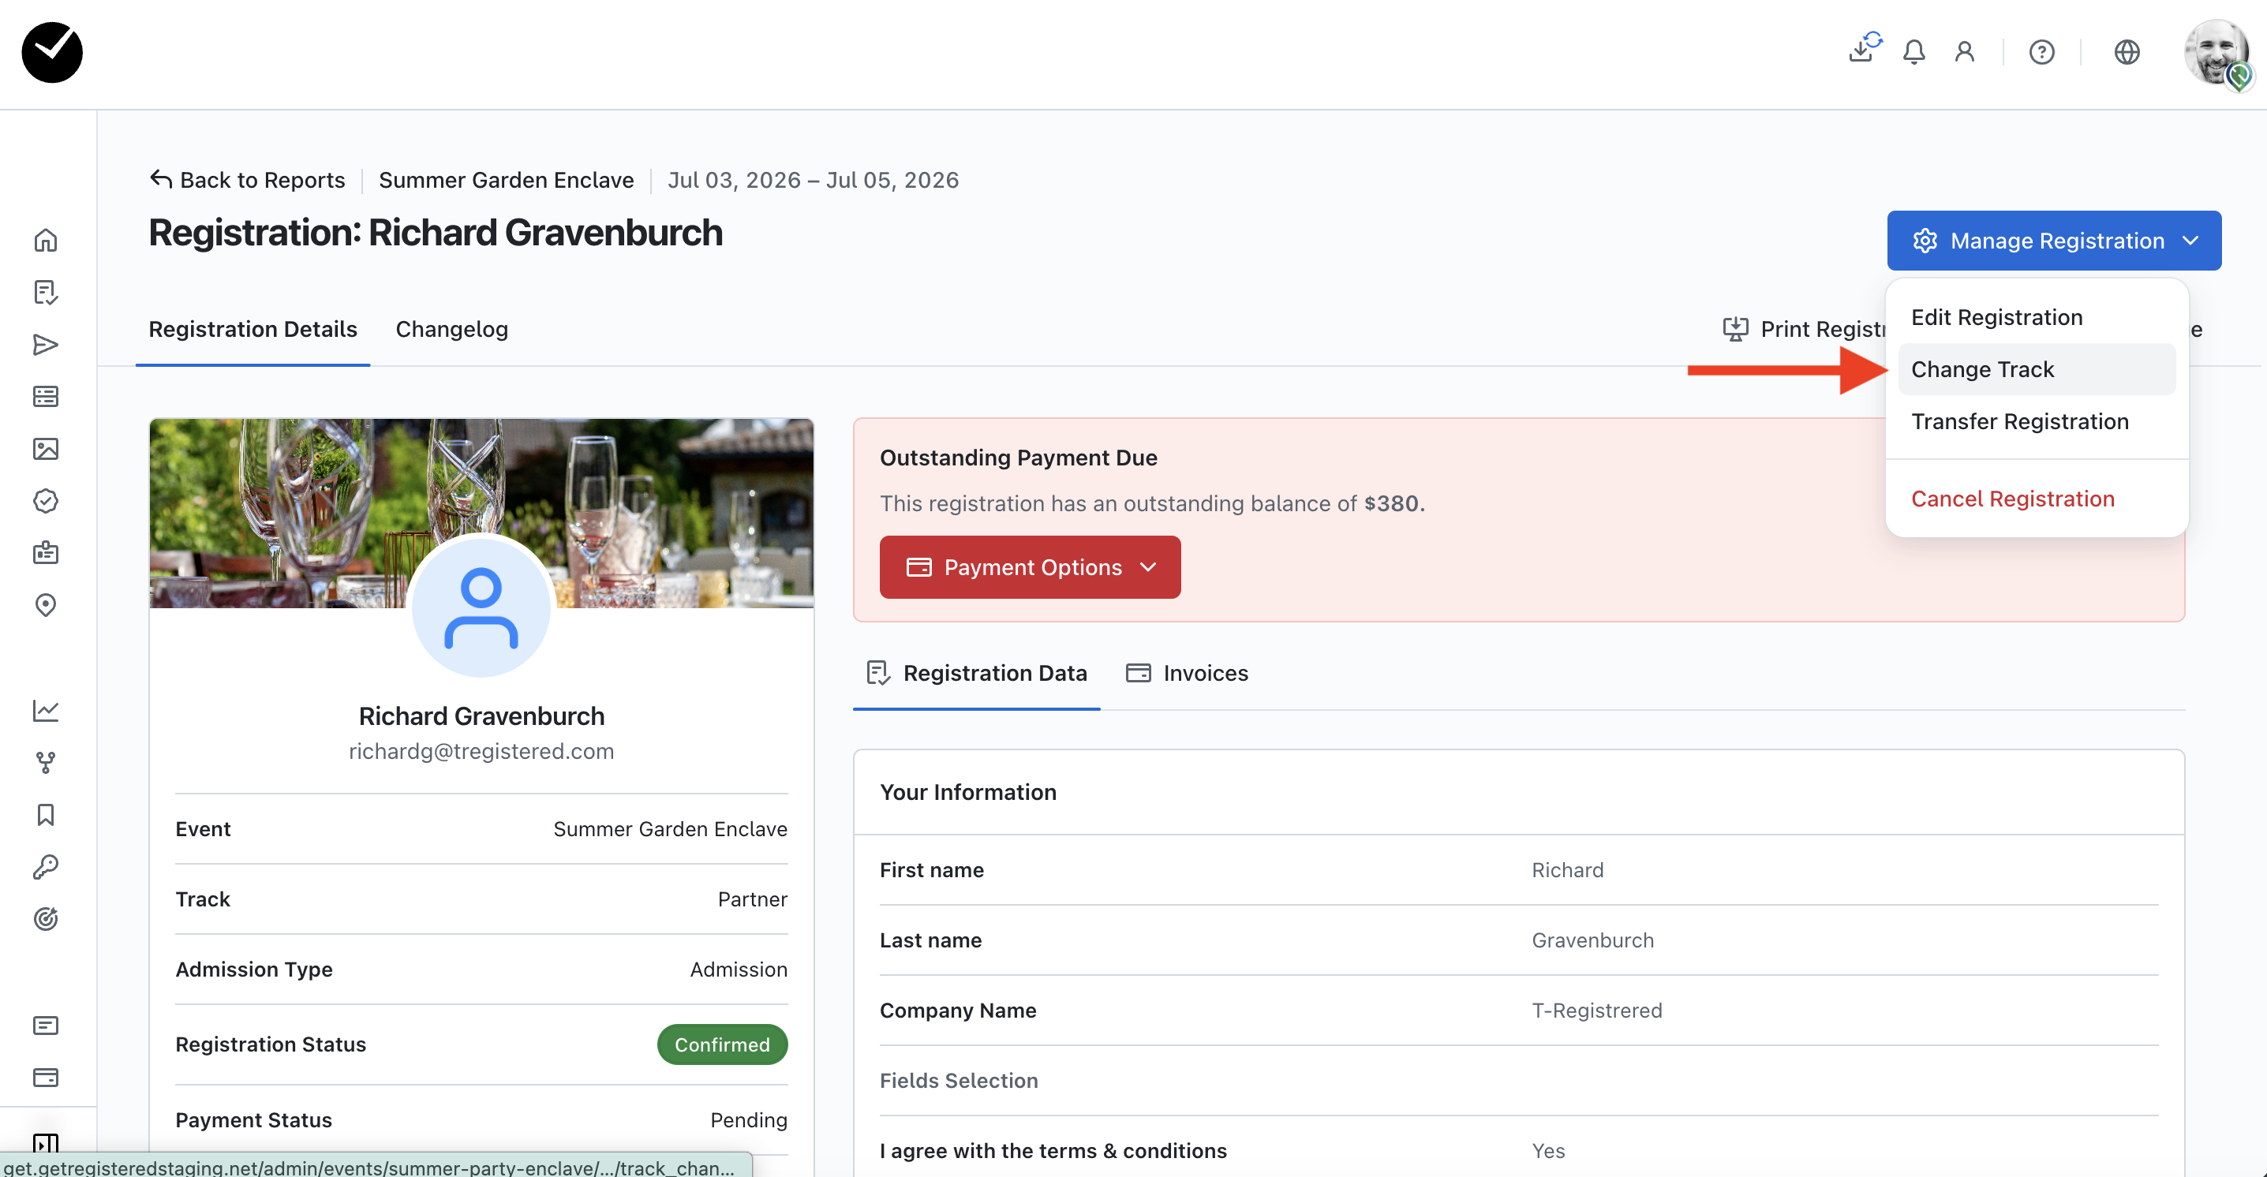Select Change Track menu option

1982,369
